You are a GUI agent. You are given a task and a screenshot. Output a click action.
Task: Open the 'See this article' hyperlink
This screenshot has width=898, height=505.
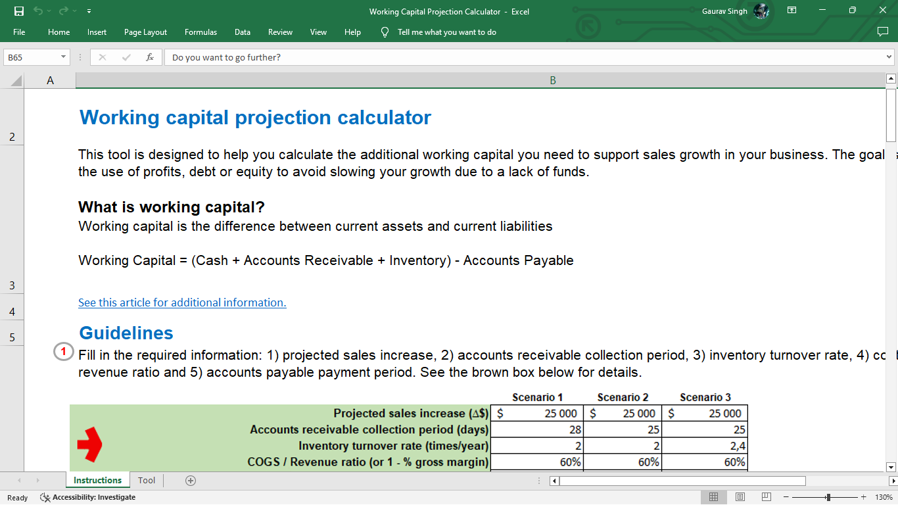(182, 302)
